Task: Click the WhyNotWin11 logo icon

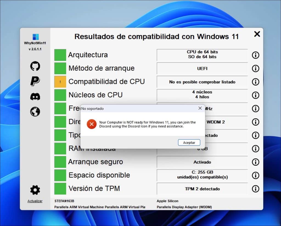Action: click(36, 37)
